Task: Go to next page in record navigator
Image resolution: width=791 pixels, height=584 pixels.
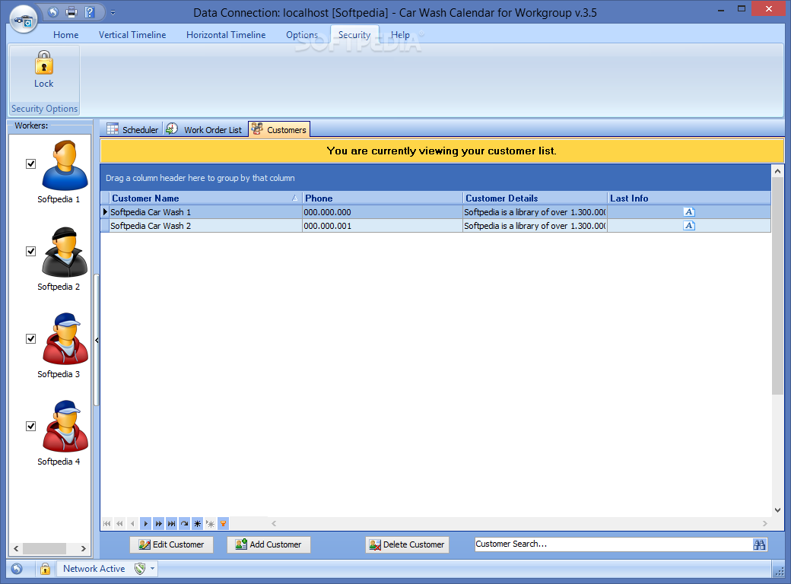Action: pyautogui.click(x=158, y=523)
